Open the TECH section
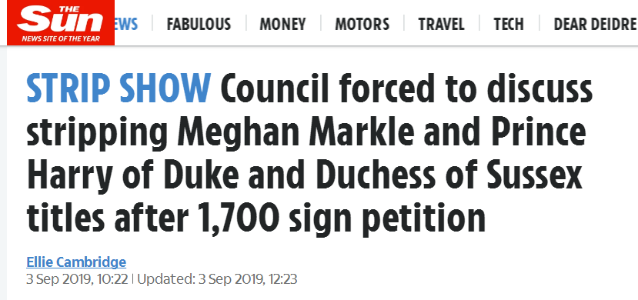The height and width of the screenshot is (300, 638). (x=509, y=24)
